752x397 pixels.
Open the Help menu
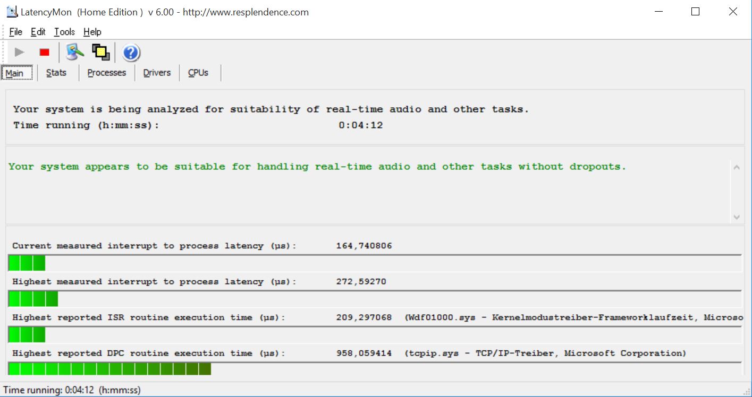tap(92, 32)
